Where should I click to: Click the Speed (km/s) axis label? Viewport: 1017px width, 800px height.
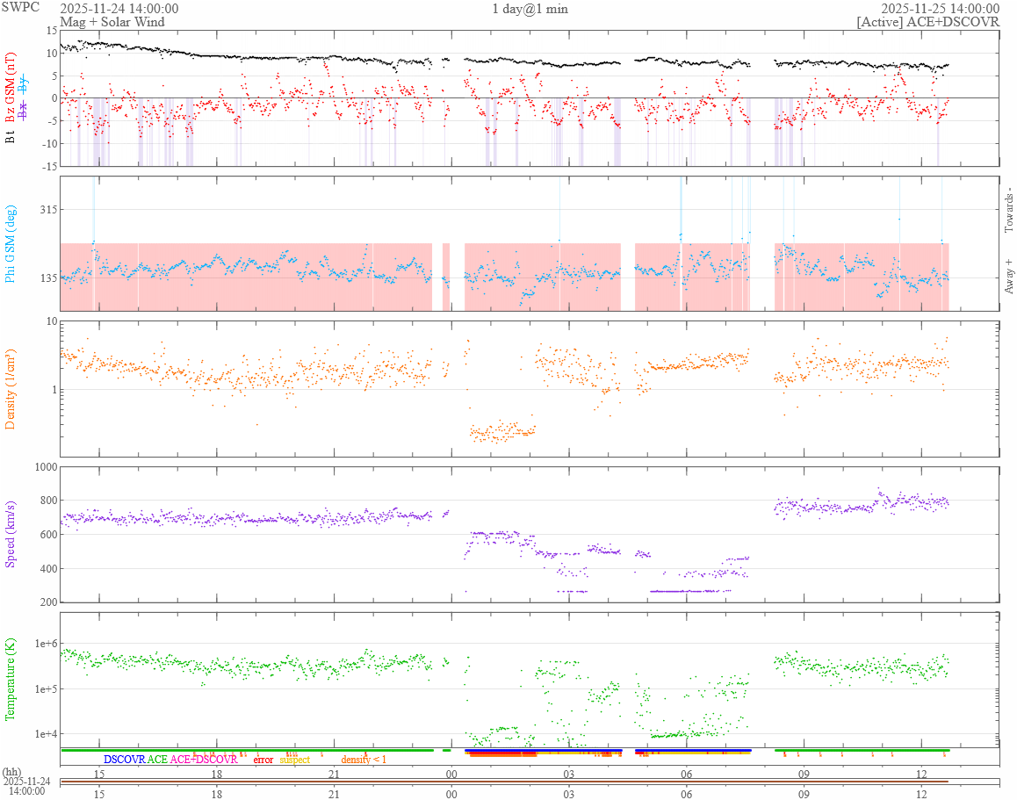click(x=11, y=534)
